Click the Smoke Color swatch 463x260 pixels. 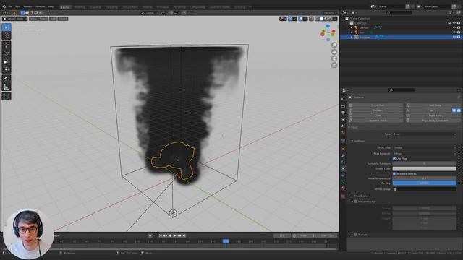tap(425, 168)
